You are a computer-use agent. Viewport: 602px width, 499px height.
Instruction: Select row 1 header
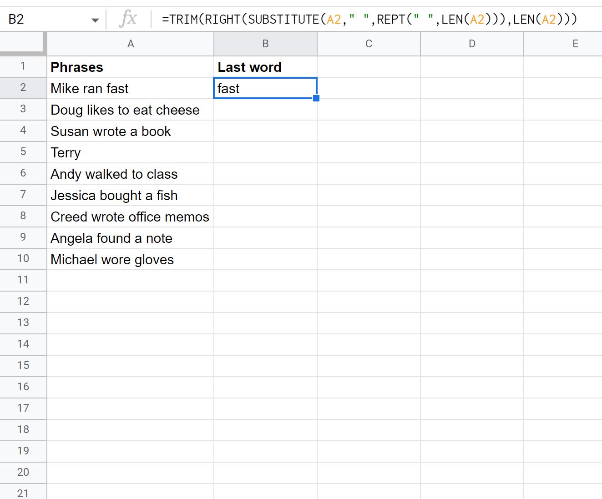click(23, 66)
